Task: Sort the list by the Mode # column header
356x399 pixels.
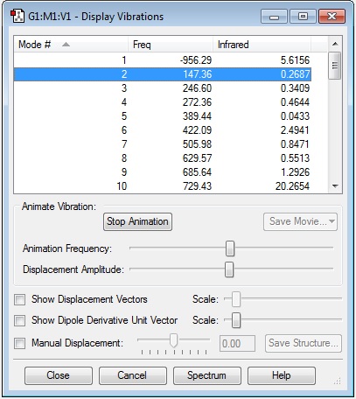Action: pyautogui.click(x=71, y=45)
